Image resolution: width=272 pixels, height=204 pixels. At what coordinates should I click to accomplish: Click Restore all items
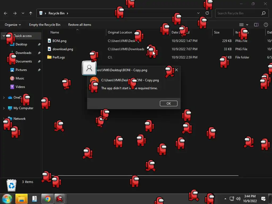point(80,25)
